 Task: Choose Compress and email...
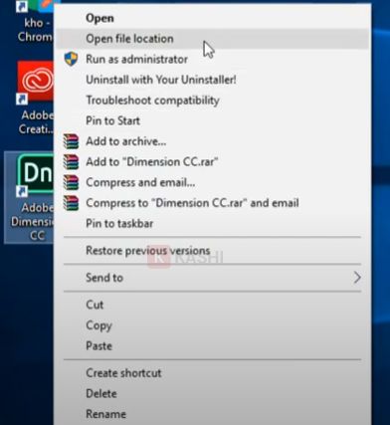[x=212, y=182]
